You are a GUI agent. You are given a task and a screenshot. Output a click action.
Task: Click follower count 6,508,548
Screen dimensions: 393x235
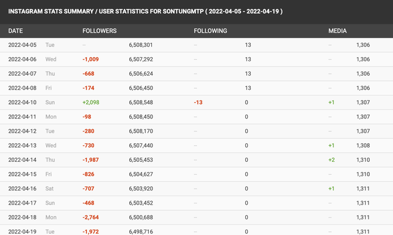141,102
